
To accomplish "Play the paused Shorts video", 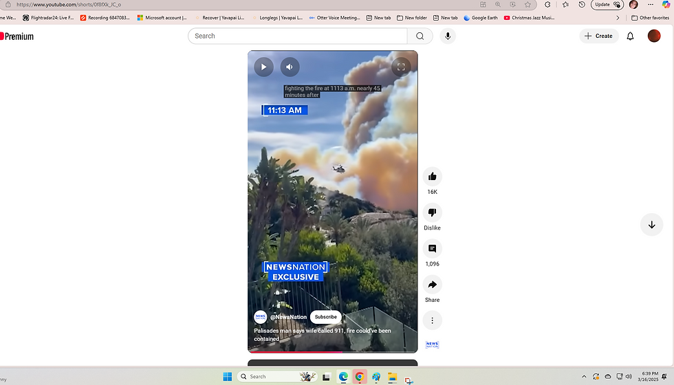I will pyautogui.click(x=263, y=67).
